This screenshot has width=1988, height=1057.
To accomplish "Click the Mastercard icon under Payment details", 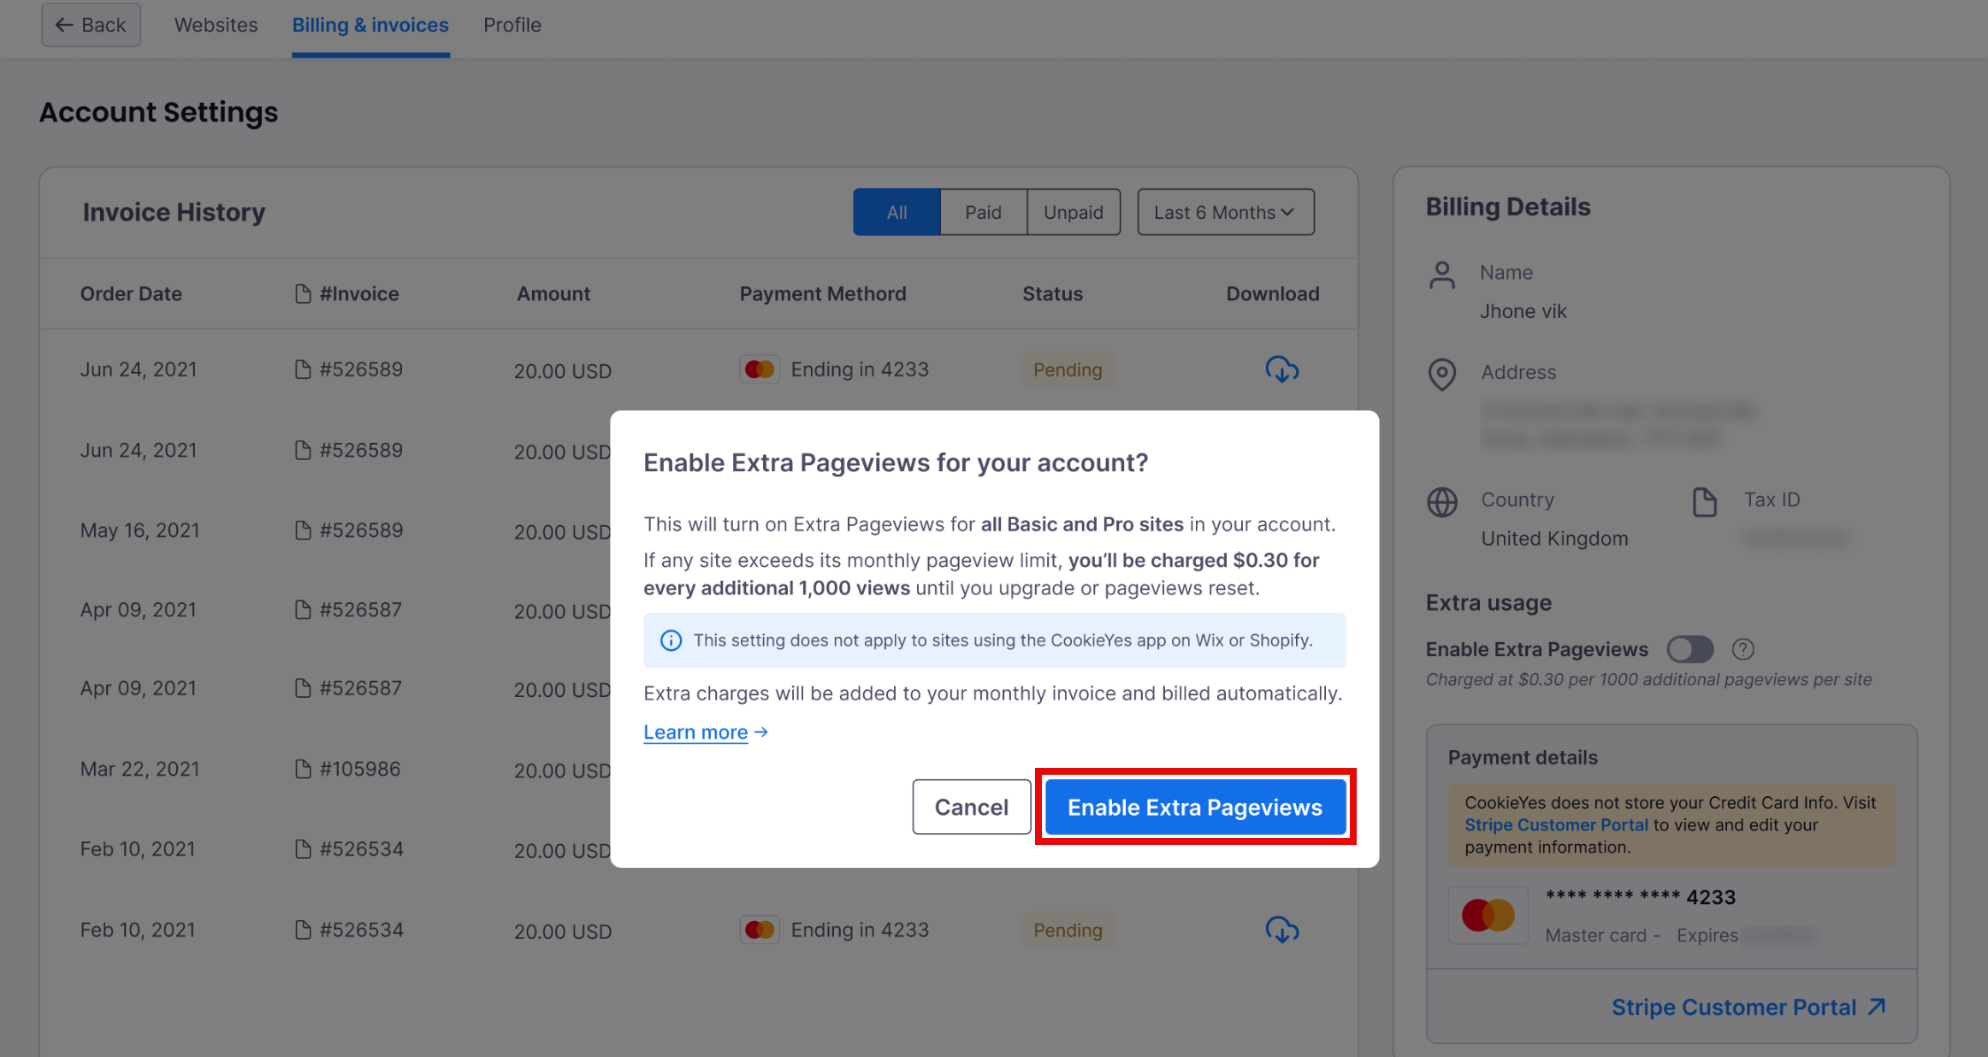I will 1488,914.
